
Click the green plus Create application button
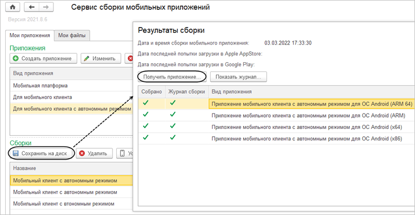[x=43, y=59]
